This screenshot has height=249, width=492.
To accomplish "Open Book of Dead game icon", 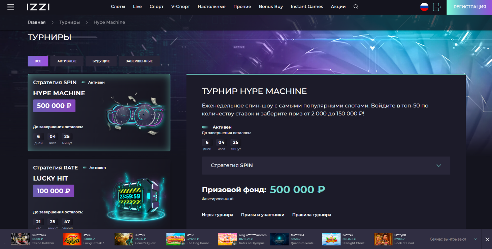I will (383, 239).
